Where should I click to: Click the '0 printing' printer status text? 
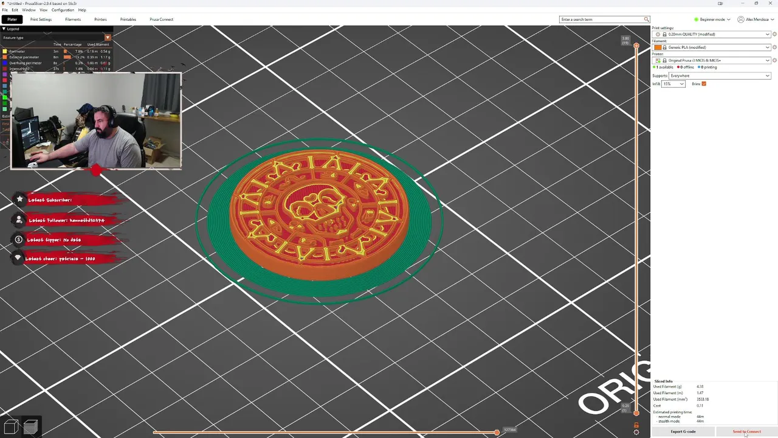coord(707,67)
